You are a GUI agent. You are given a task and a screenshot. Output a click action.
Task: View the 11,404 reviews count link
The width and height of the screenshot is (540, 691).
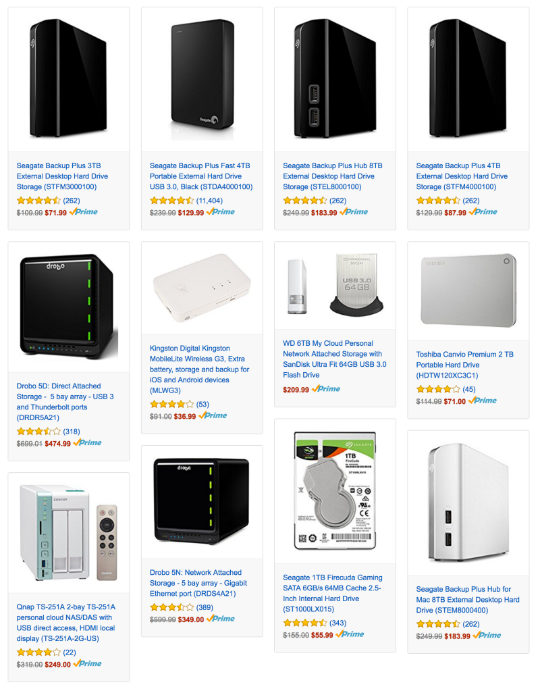pyautogui.click(x=209, y=201)
